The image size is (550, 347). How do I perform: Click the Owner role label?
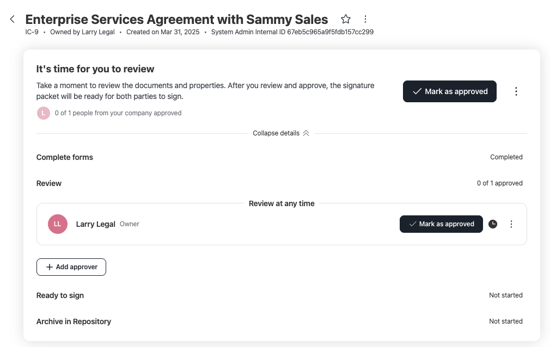pyautogui.click(x=130, y=224)
